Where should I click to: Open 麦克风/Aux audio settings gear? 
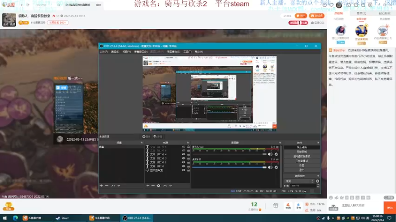tap(276, 154)
